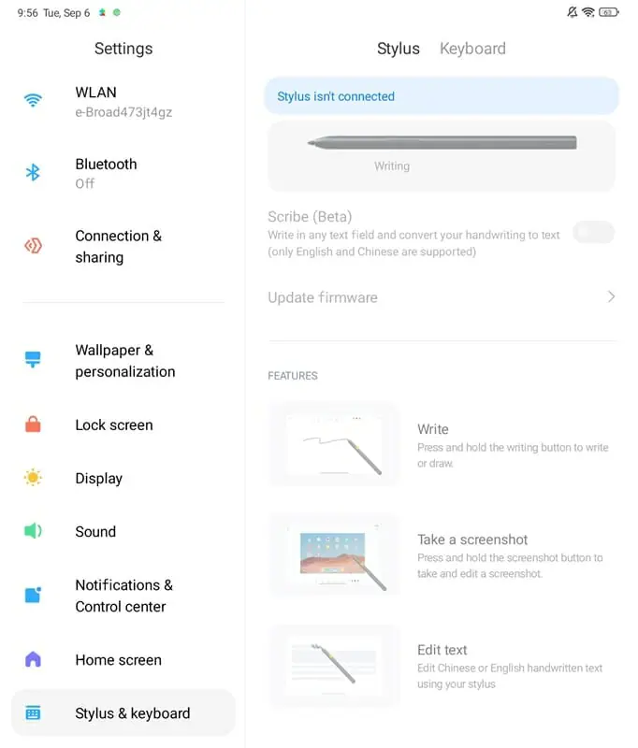Image resolution: width=638 pixels, height=748 pixels.
Task: Select the Stylus tab
Action: click(399, 49)
